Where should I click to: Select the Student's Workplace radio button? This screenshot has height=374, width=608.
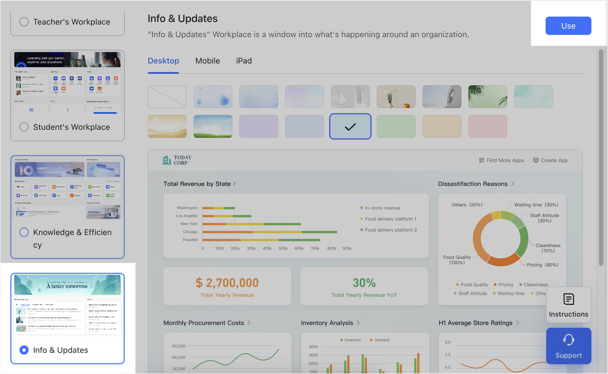pyautogui.click(x=24, y=127)
